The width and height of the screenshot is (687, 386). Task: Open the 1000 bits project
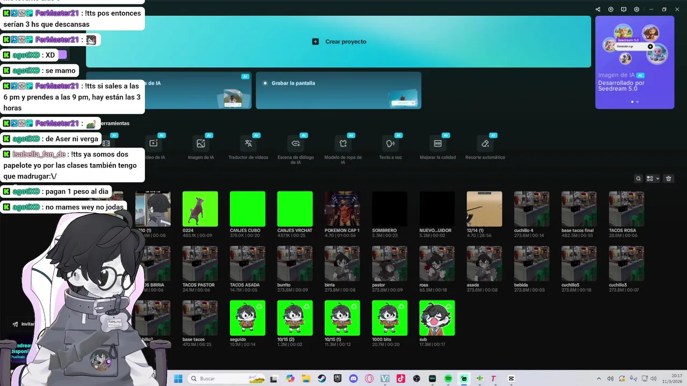pos(390,318)
